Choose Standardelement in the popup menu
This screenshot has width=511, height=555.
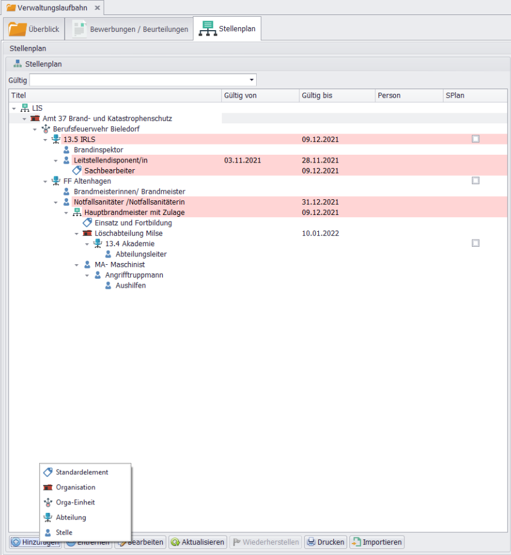tap(82, 472)
